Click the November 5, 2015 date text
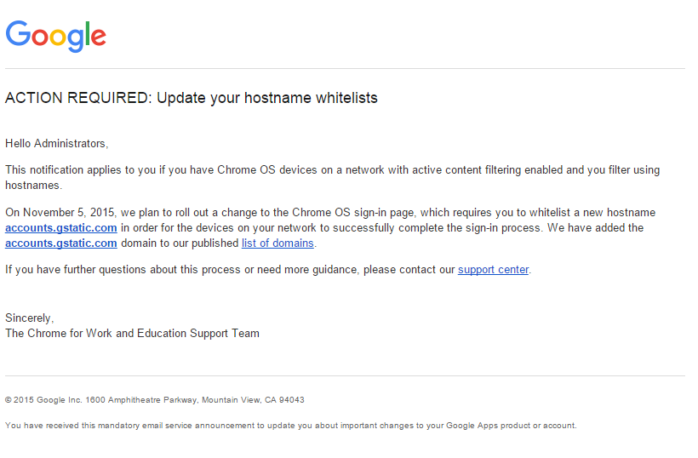The width and height of the screenshot is (698, 458). (x=69, y=213)
